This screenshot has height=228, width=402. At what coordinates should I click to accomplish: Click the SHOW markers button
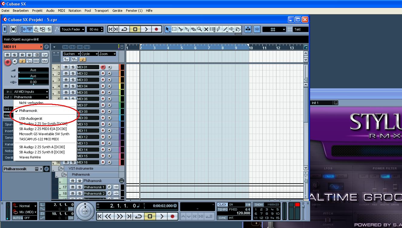point(258,205)
